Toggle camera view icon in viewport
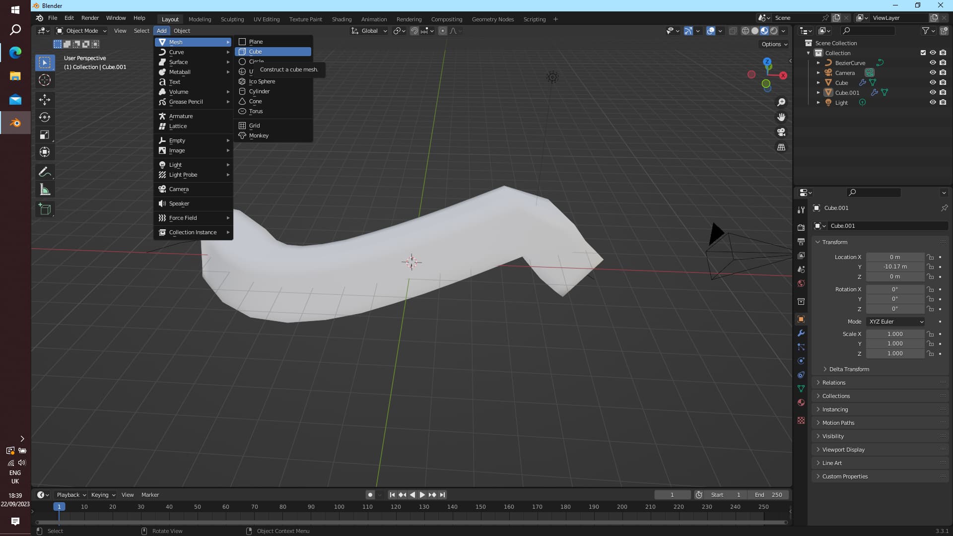Image resolution: width=953 pixels, height=536 pixels. pyautogui.click(x=781, y=132)
